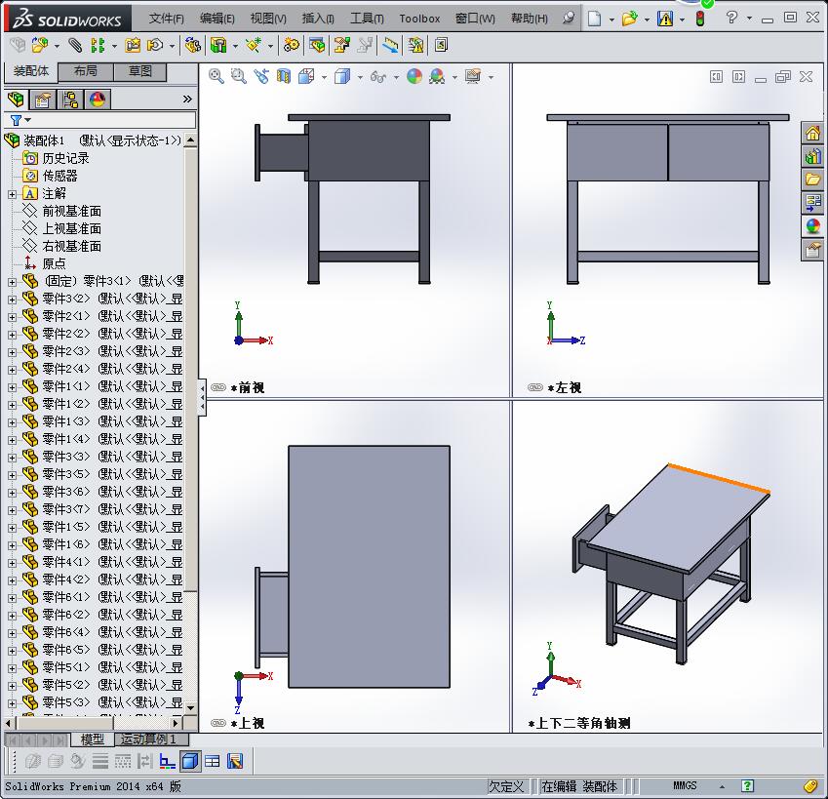Click the Previous View icon
Screen dimensions: 828x799
pyautogui.click(x=261, y=76)
